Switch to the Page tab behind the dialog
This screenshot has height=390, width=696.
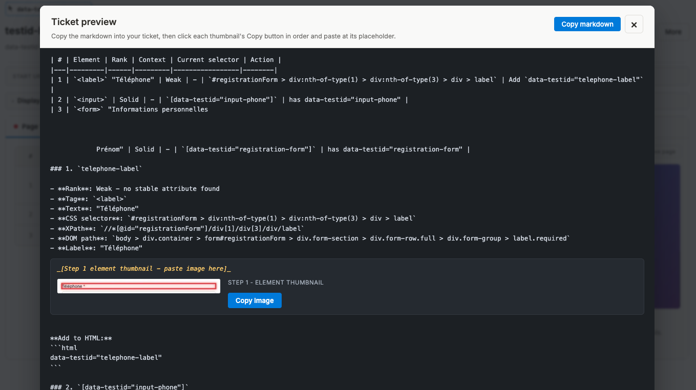(26, 126)
